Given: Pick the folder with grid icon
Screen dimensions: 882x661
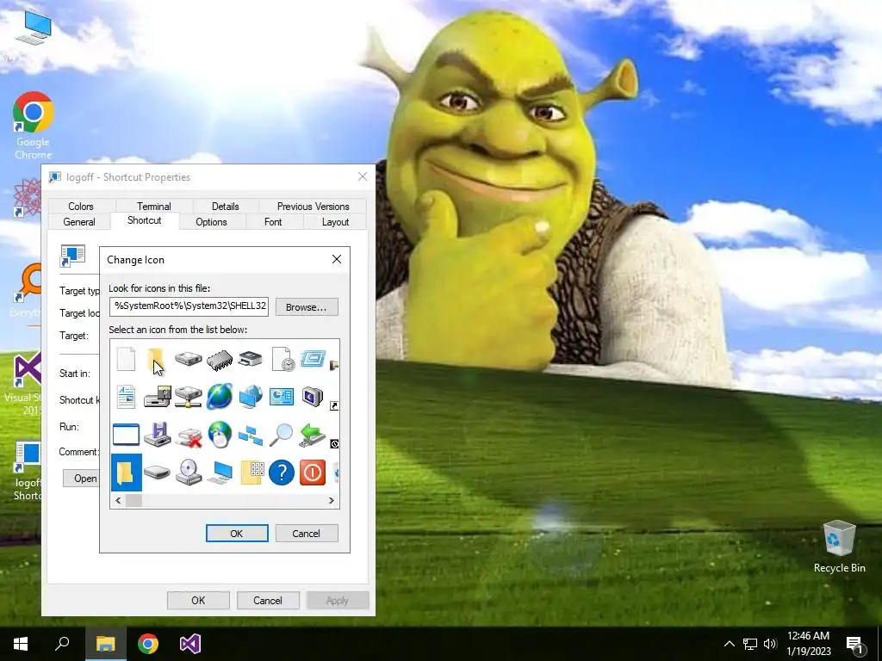Looking at the screenshot, I should click(252, 473).
